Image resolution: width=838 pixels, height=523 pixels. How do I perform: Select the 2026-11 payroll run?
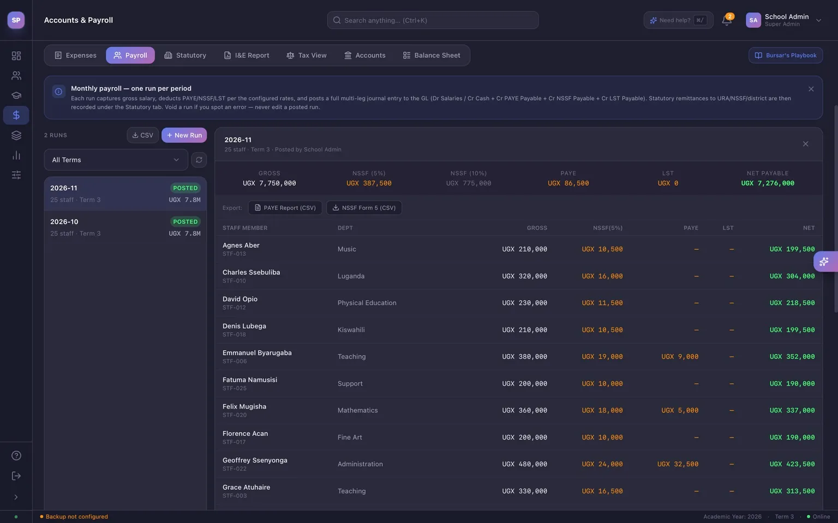[x=125, y=193]
